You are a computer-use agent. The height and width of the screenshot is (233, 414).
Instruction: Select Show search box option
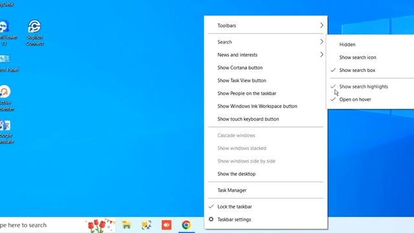[371, 70]
